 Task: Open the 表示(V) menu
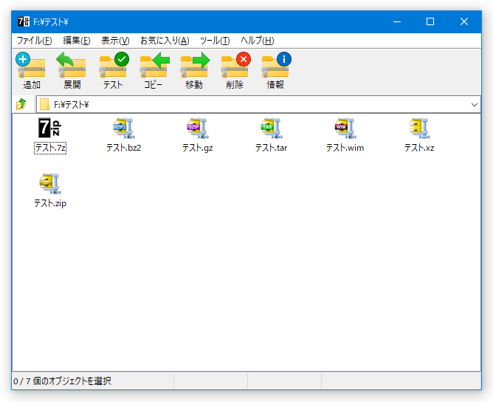[x=115, y=41]
